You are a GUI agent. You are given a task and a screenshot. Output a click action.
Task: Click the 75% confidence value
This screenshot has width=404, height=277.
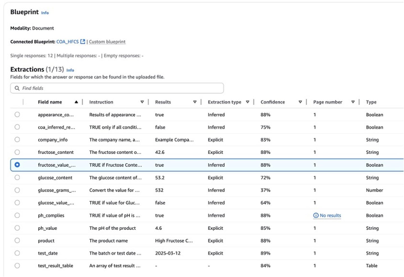coord(265,127)
